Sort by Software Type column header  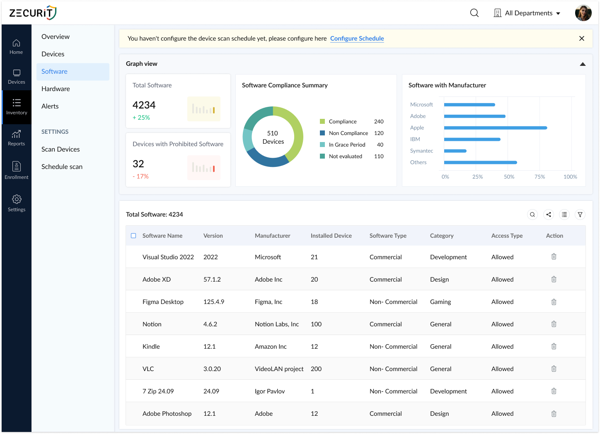point(388,236)
